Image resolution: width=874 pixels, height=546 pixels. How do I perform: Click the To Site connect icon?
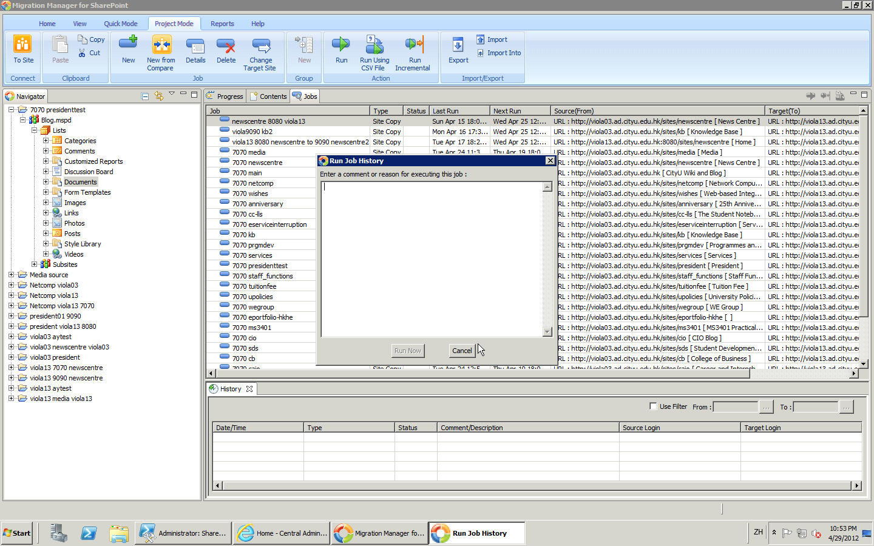tap(22, 45)
